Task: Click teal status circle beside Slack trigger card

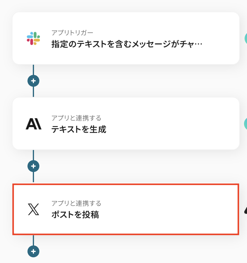Action: coord(246,38)
